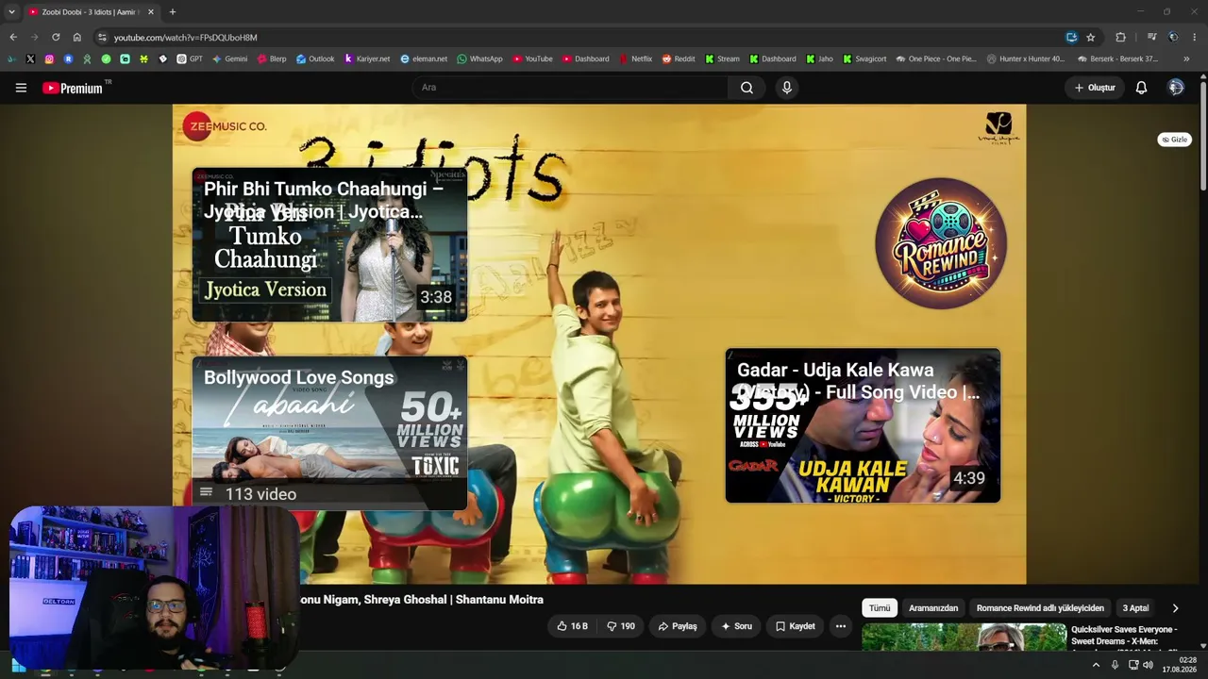Open the browser extensions puzzle menu
Screen dimensions: 1208x679
1120,38
